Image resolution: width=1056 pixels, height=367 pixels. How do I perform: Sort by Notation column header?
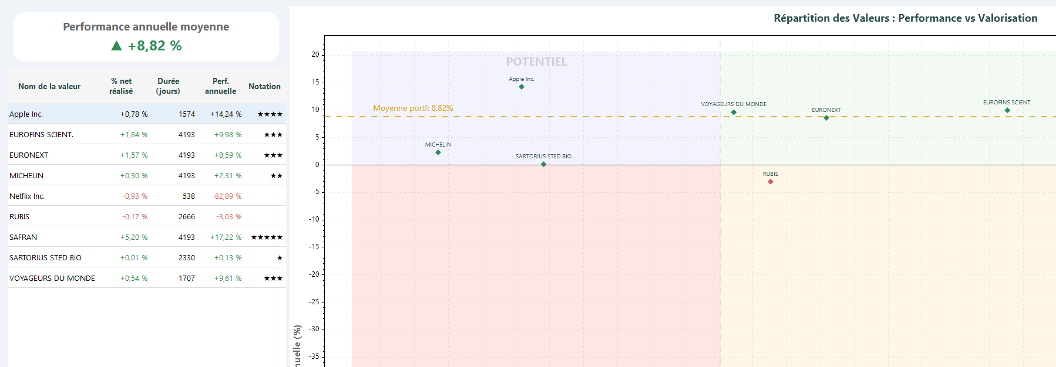coord(264,86)
